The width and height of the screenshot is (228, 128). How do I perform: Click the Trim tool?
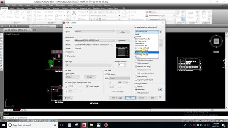click(x=59, y=12)
